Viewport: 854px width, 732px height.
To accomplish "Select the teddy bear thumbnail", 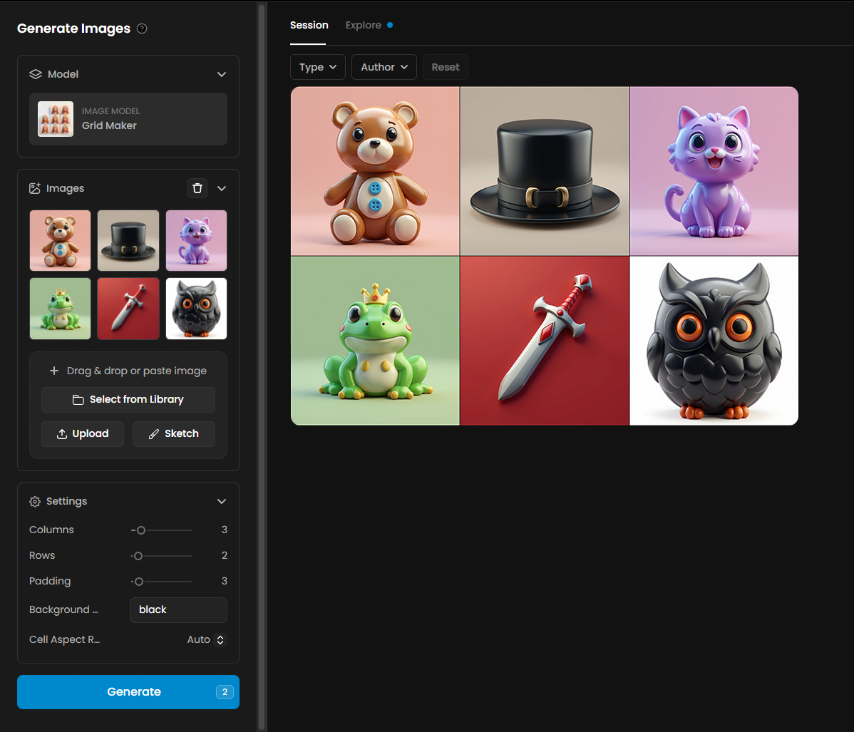I will 61,240.
